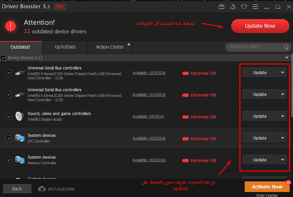This screenshot has width=293, height=197.
Task: Expand Update dropdown for USB controller 1C26
Action: click(x=282, y=73)
